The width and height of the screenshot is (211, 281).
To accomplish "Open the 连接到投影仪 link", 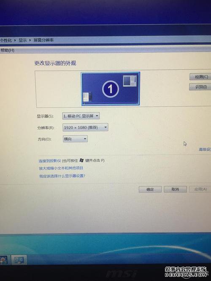I will 50,161.
